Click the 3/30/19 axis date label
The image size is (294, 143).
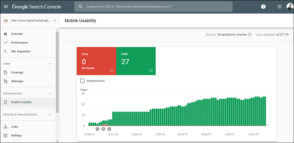pyautogui.click(x=89, y=134)
